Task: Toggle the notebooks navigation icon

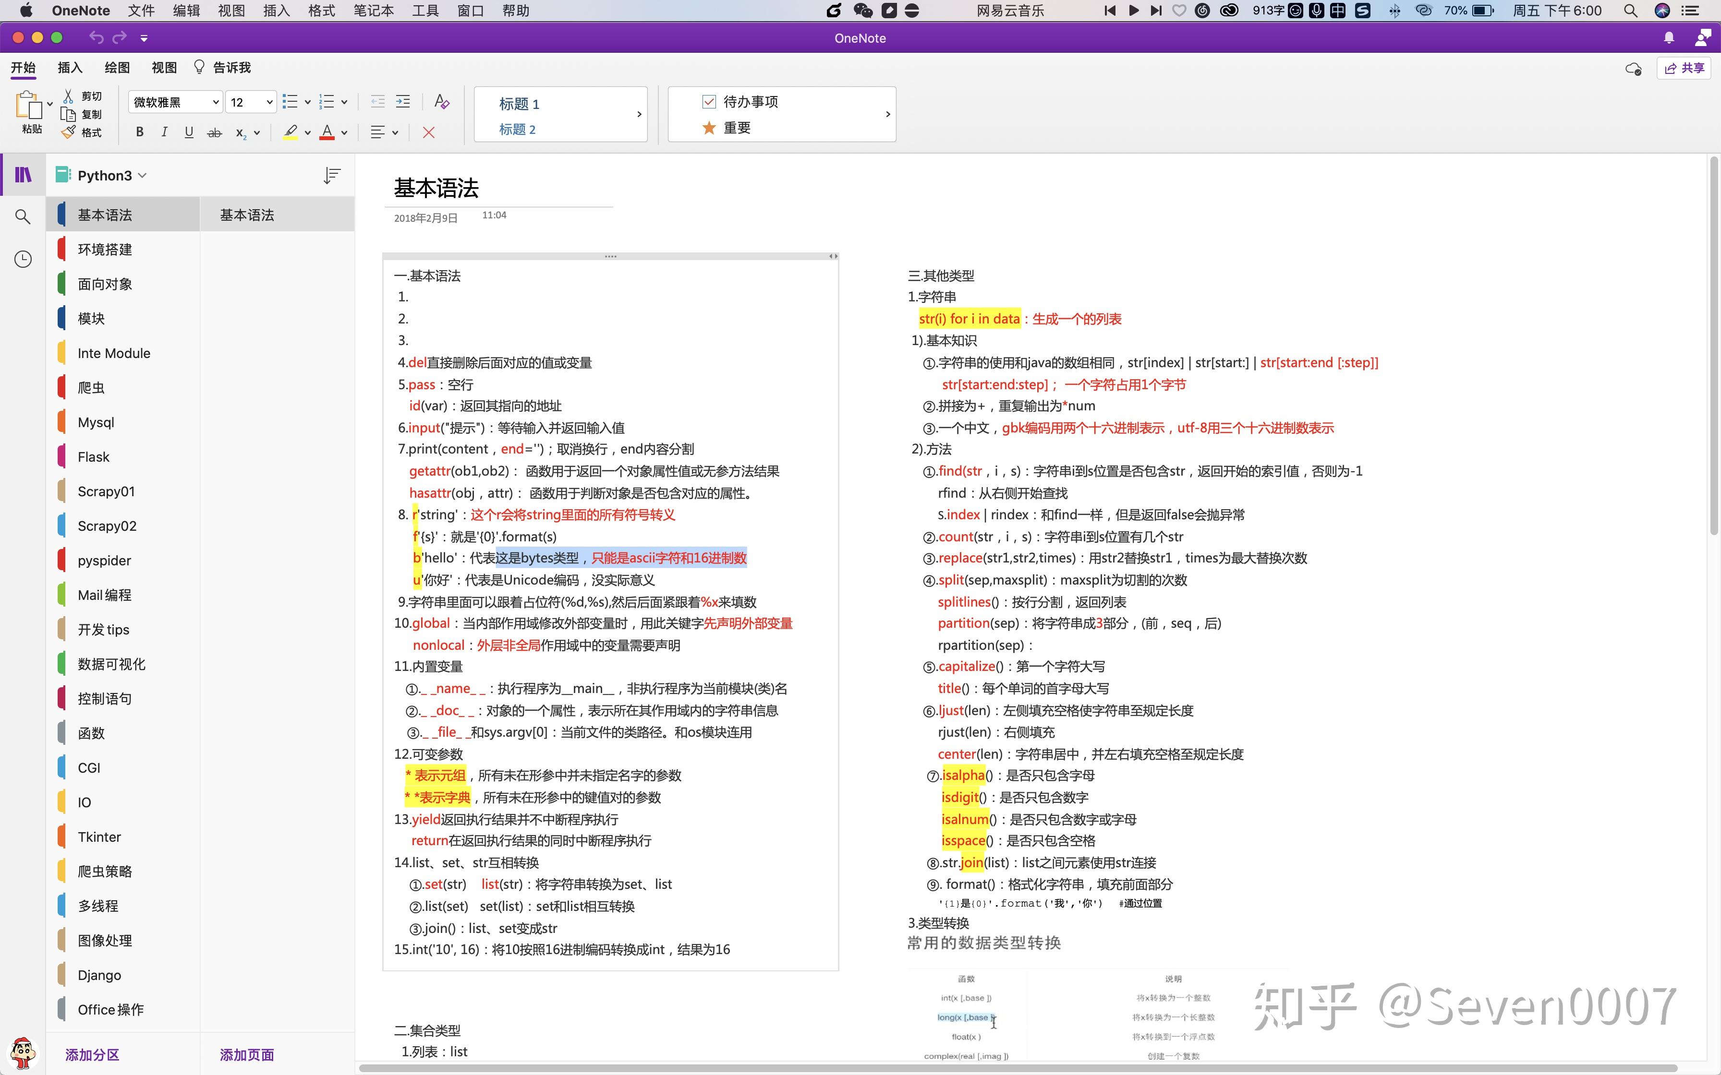Action: 23,174
